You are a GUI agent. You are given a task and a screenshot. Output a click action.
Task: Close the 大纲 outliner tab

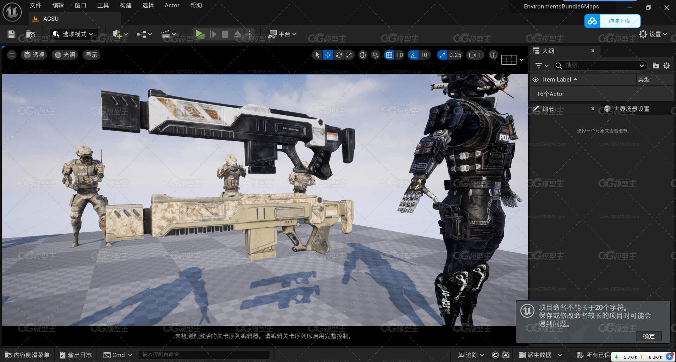coord(593,51)
